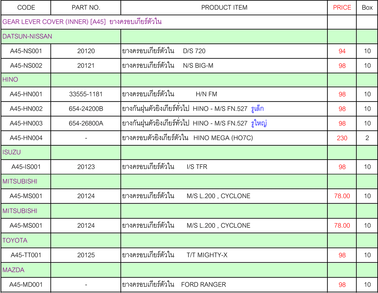Screen dimensions: 378x293
Task: Select part number 20123
Action: [86, 167]
